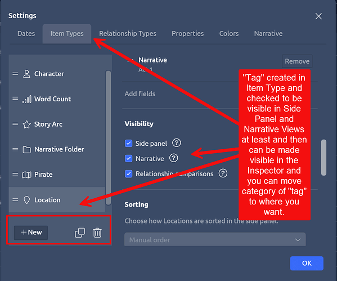Switch to the Relationship Types tab

pyautogui.click(x=128, y=34)
